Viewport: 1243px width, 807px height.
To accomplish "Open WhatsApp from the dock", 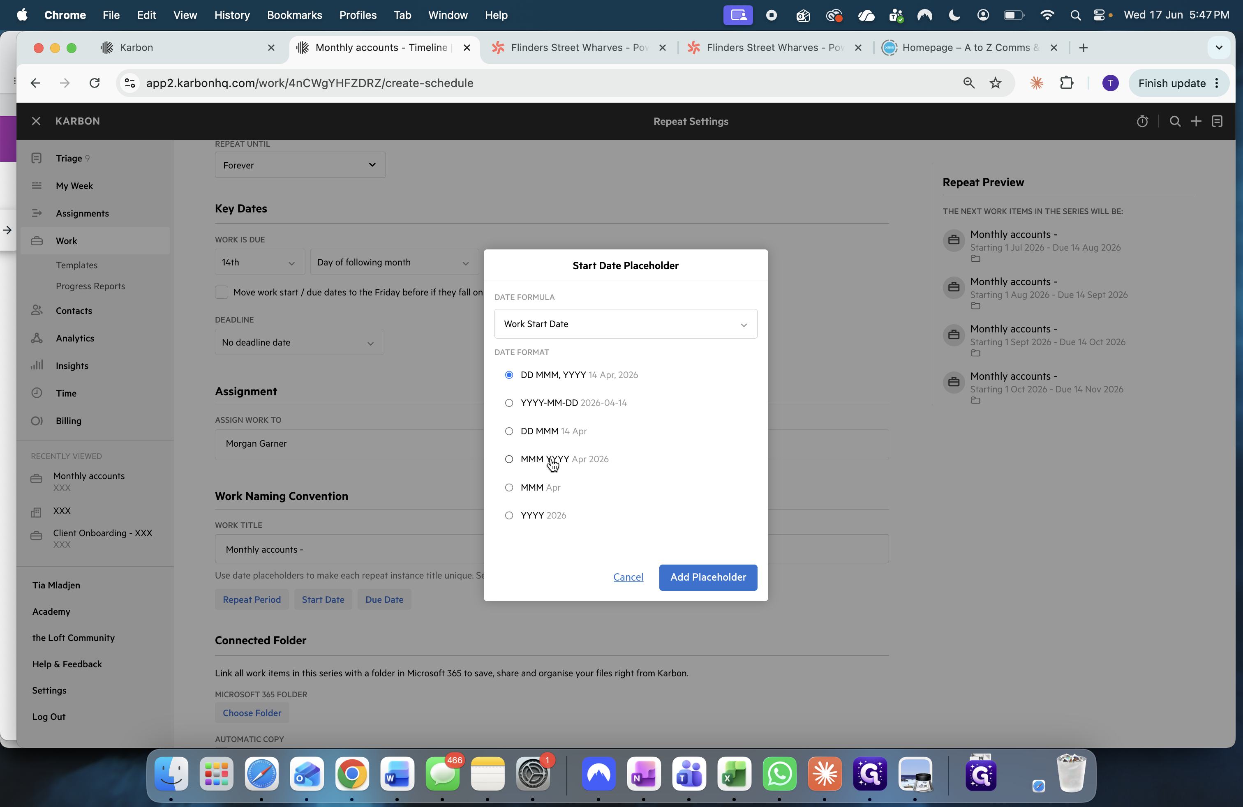I will (780, 774).
